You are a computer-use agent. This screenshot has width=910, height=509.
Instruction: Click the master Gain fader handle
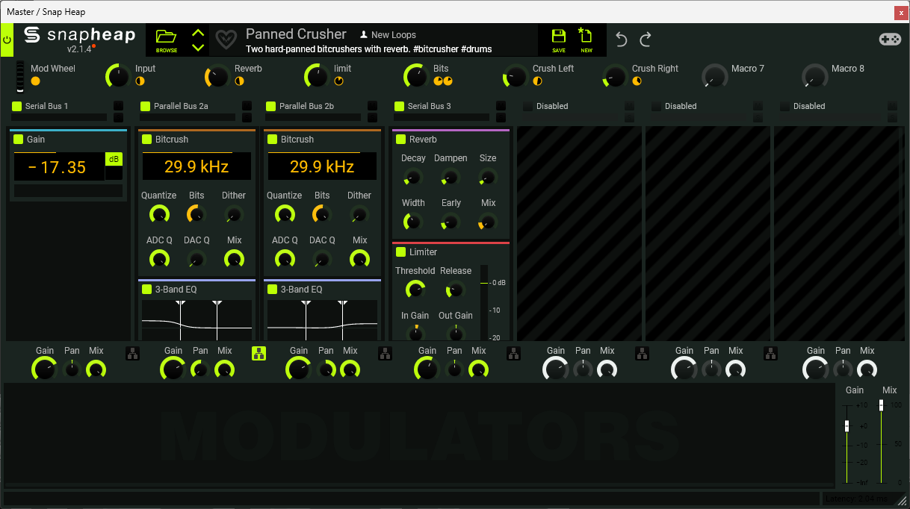(846, 426)
